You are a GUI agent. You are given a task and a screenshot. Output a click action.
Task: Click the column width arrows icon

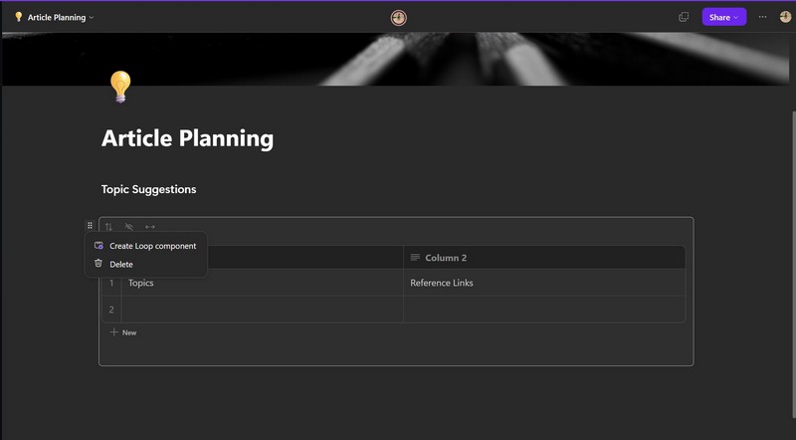point(150,227)
